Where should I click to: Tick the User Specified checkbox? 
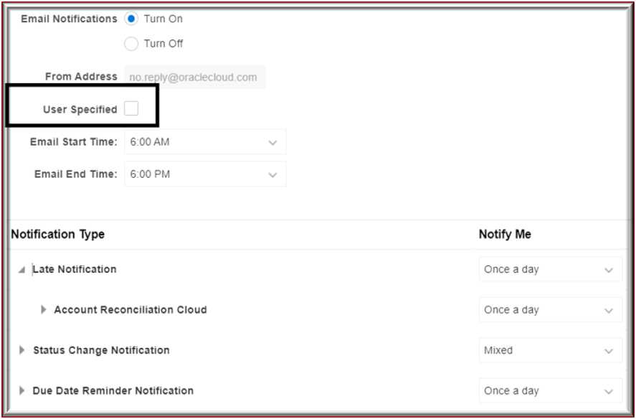(x=131, y=108)
